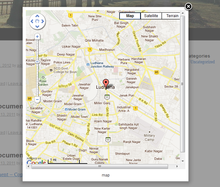220x187 pixels.
Task: Click the horizontal scrollbar right arrow
Action: 177,166
